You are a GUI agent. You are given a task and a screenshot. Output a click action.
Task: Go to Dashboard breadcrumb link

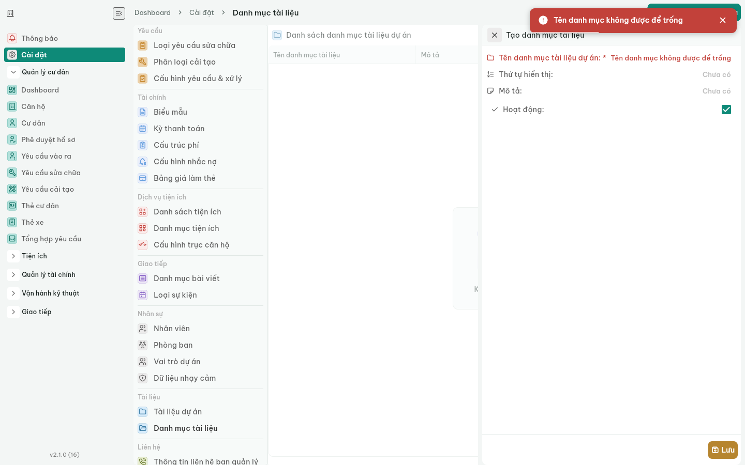153,13
